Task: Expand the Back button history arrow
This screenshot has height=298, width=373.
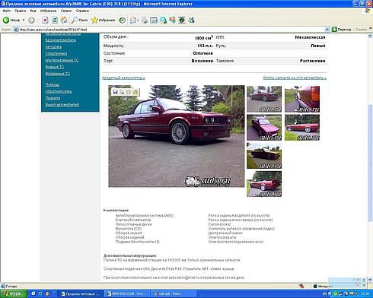Action: pos(24,20)
